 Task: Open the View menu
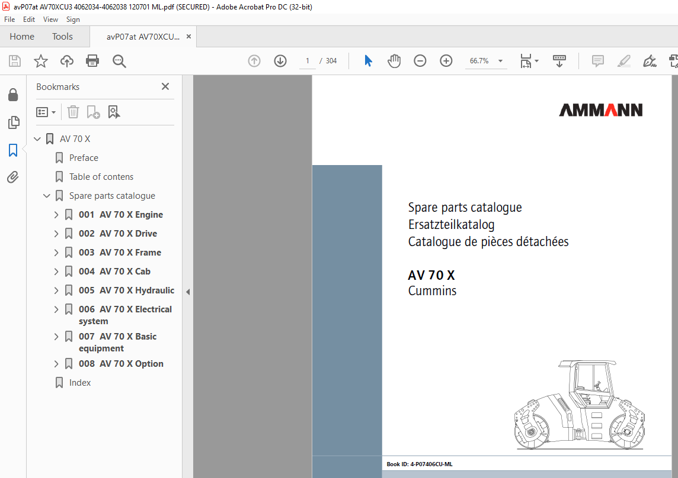[50, 20]
